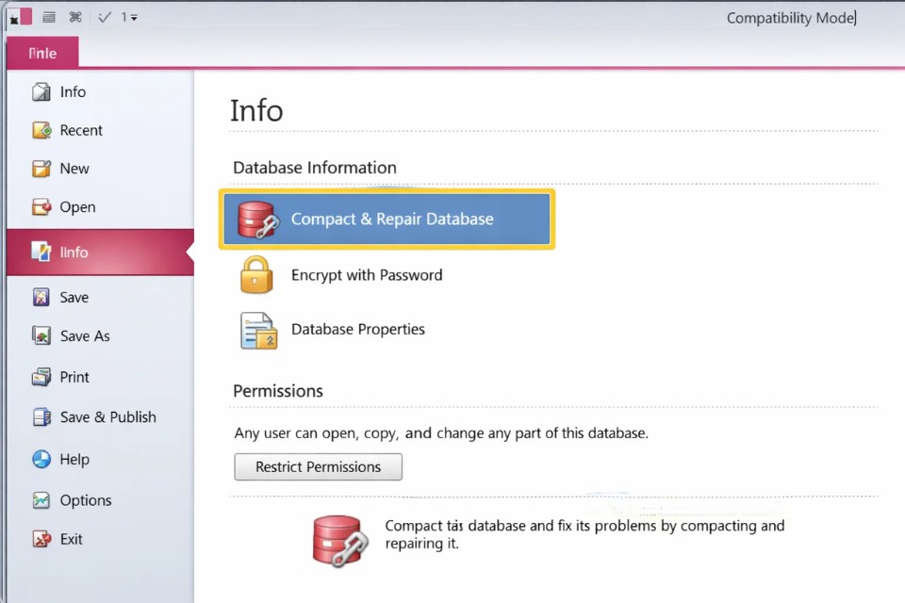Screen dimensions: 905x603
Task: Choose New from the backstage menu
Action: pyautogui.click(x=74, y=169)
